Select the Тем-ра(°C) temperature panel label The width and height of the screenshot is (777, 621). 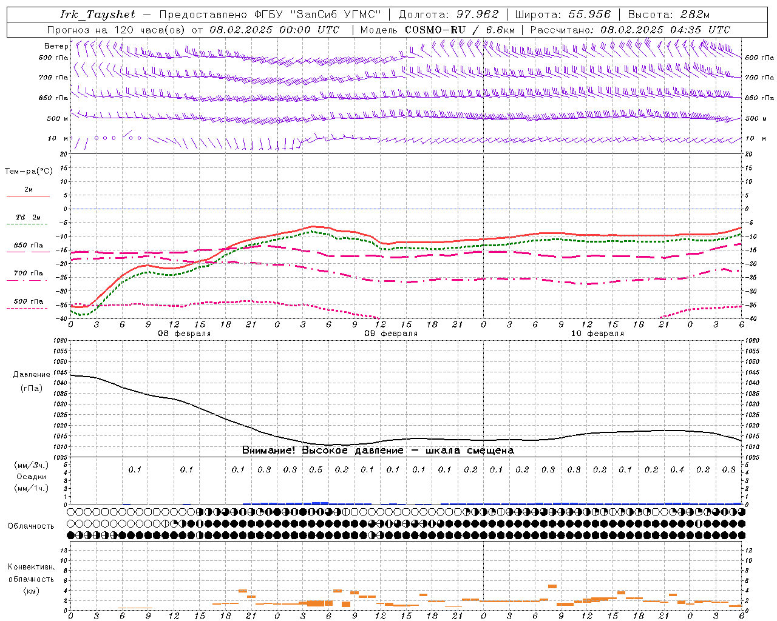pyautogui.click(x=29, y=172)
